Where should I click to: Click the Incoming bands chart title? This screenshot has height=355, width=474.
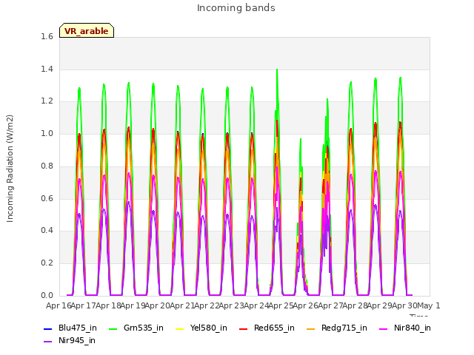tap(236, 8)
